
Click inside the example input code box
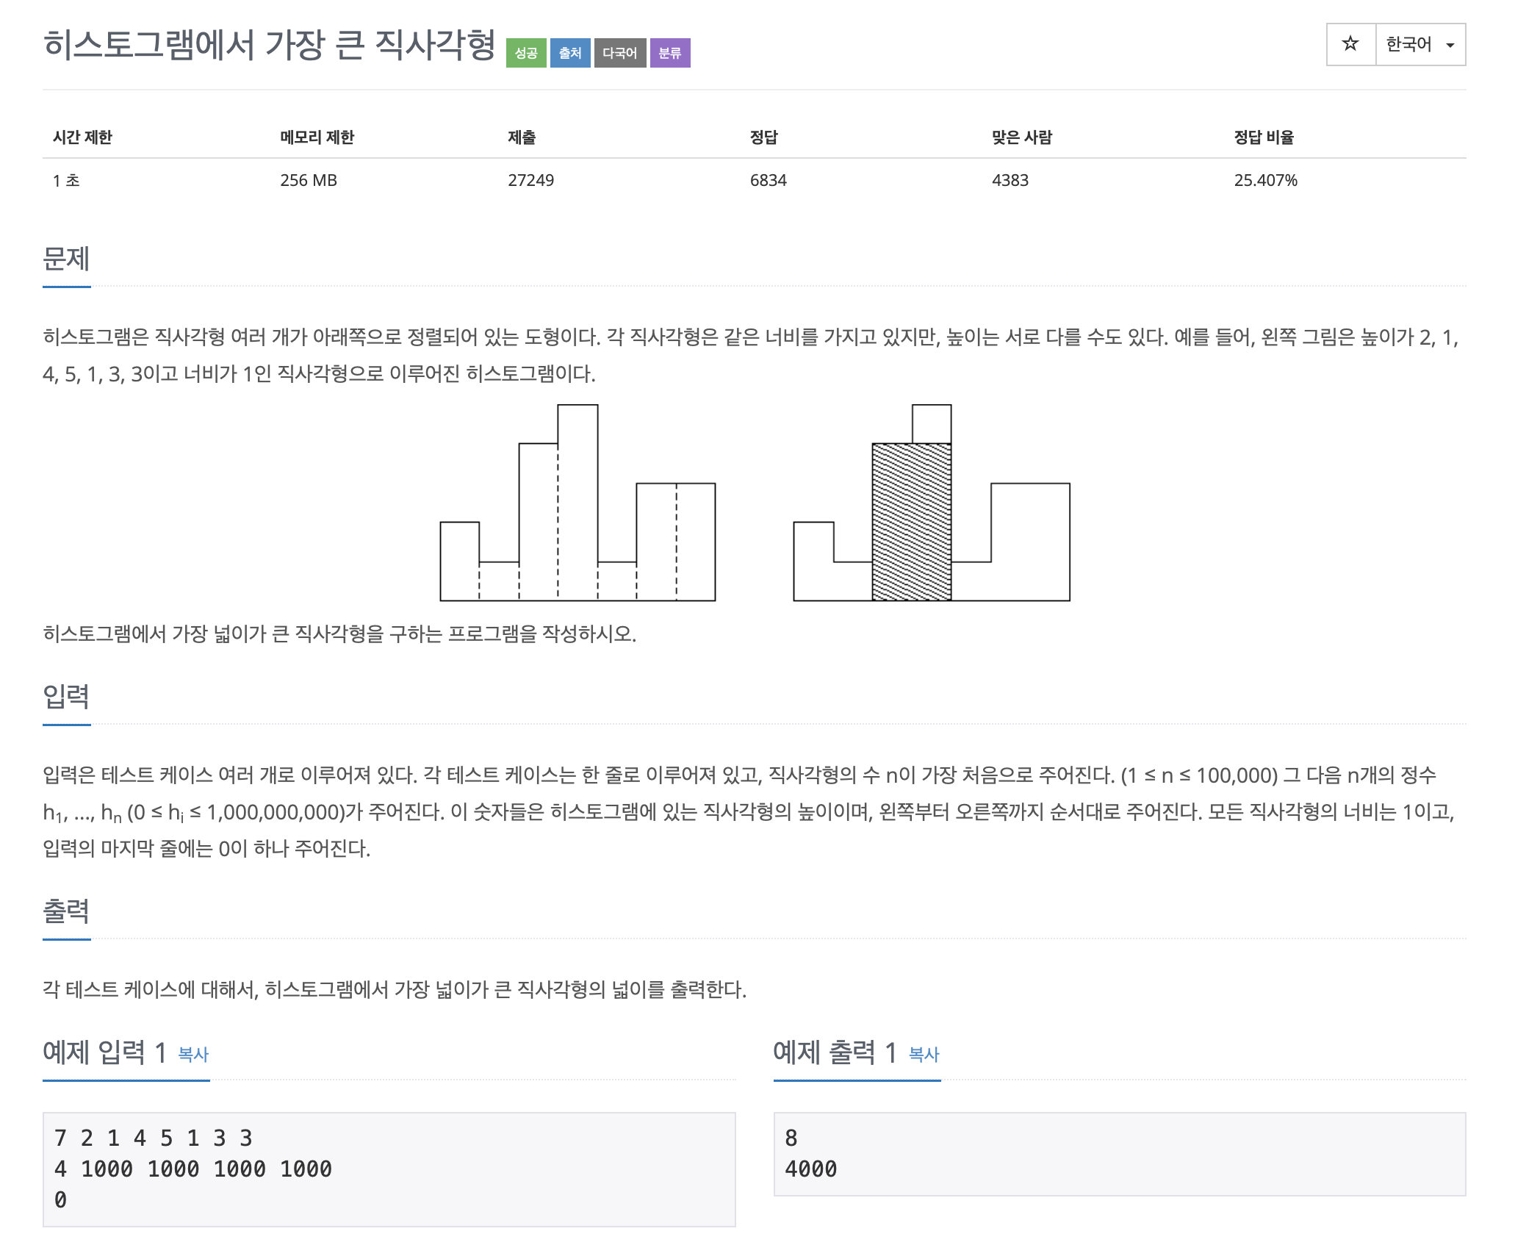(389, 1169)
